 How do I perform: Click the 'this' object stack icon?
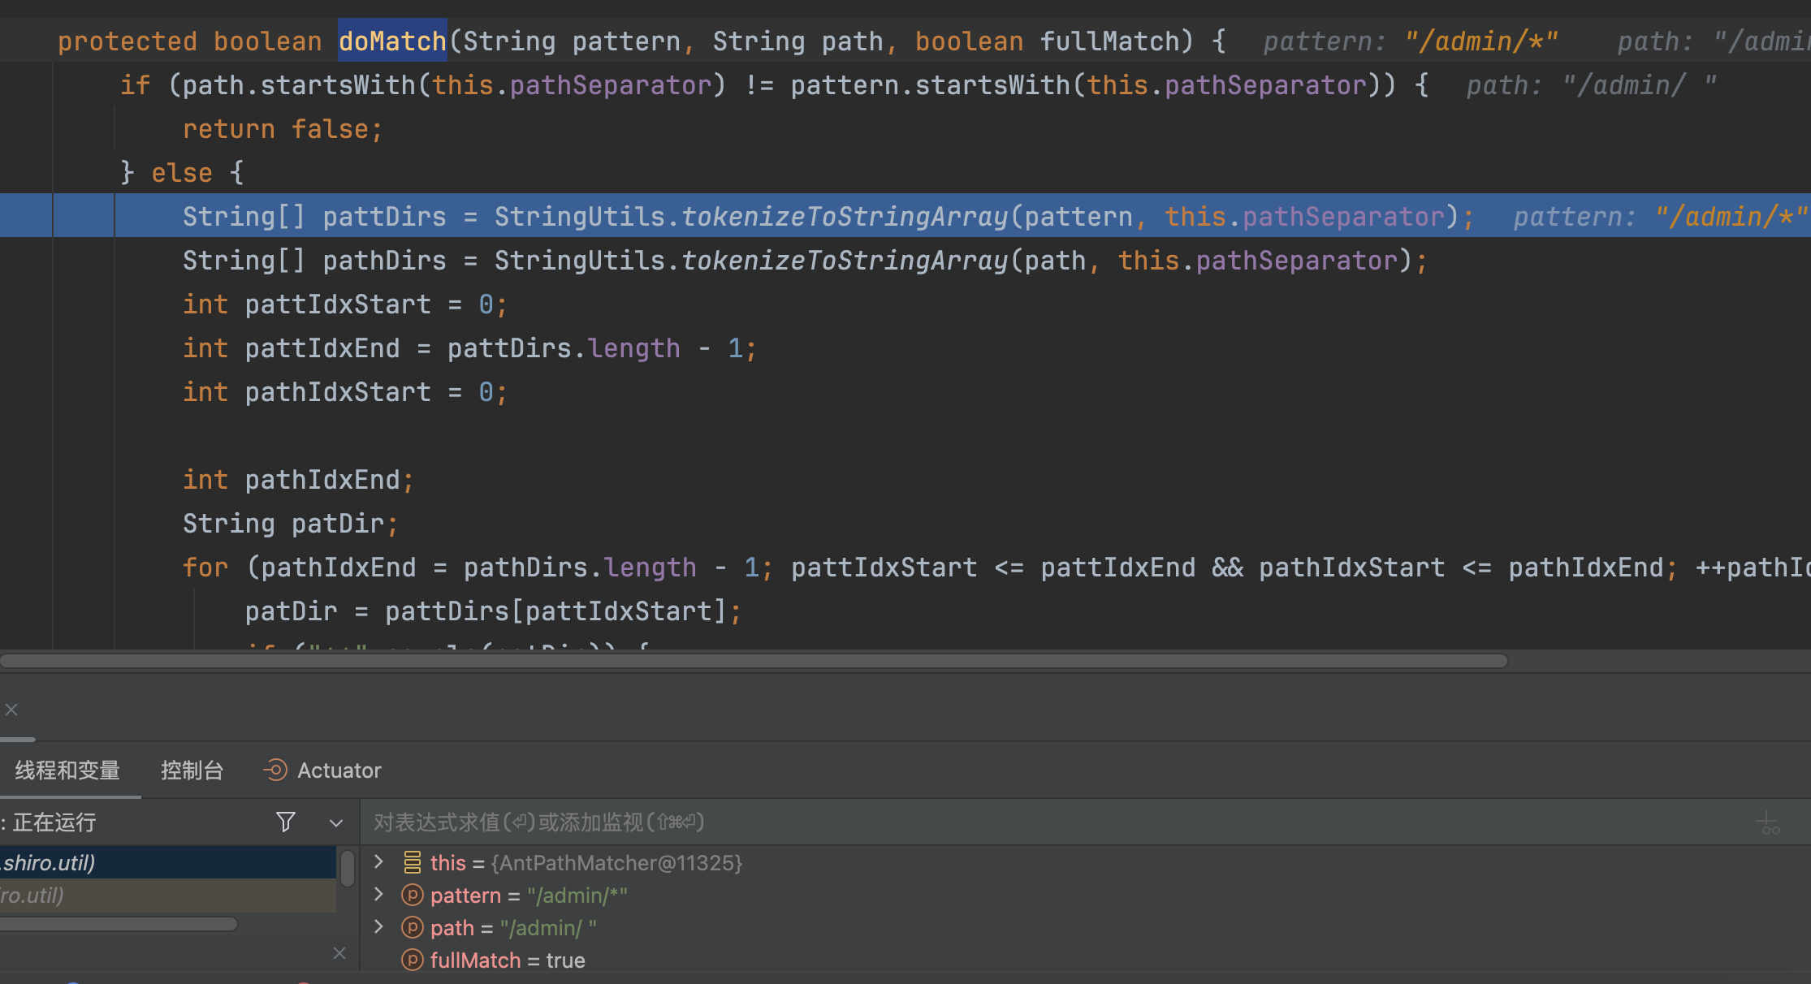[412, 862]
